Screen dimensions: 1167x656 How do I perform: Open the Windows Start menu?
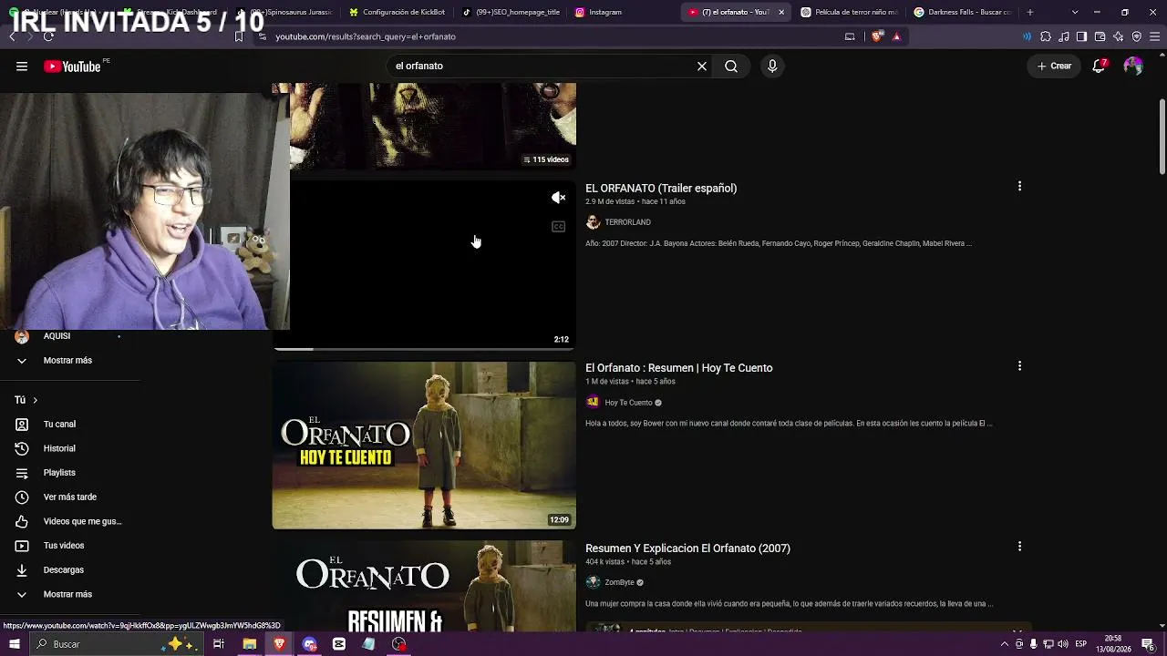tap(14, 644)
